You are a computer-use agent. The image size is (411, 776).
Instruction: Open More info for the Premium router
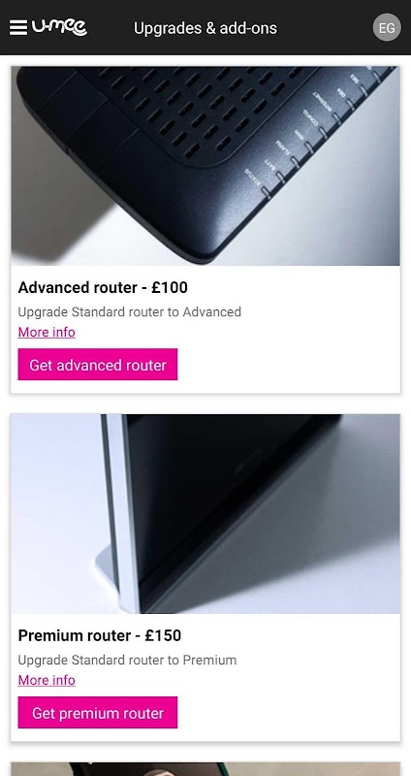(x=47, y=681)
